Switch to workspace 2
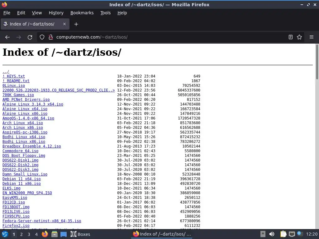The width and height of the screenshot is (319, 239). coord(21,234)
